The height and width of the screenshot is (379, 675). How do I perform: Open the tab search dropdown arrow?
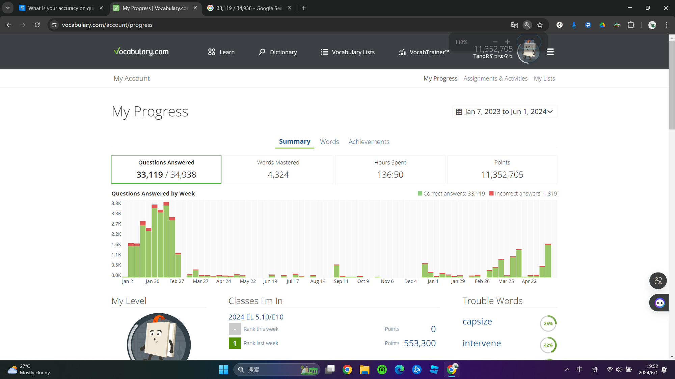click(8, 8)
